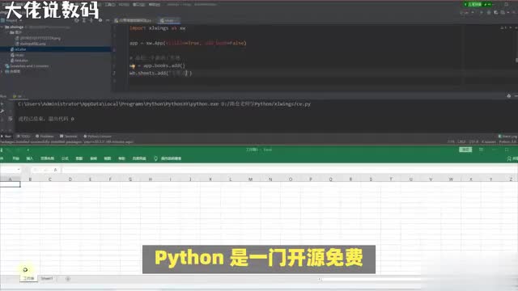Select cell A1 in the Excel sheet
The image size is (518, 291).
tap(10, 184)
